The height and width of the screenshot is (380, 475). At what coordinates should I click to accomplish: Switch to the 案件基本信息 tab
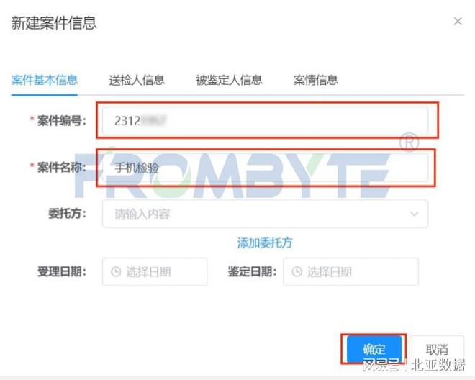(x=45, y=81)
